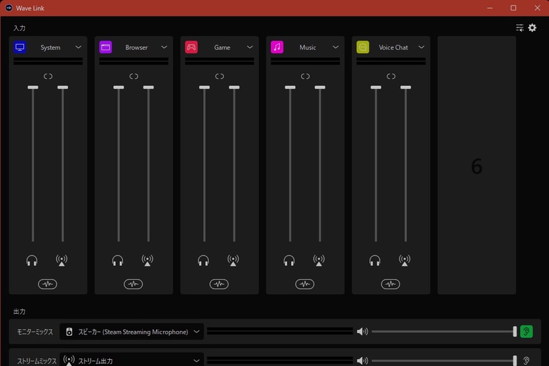Mute System in headphone monitor mix
Image resolution: width=549 pixels, height=366 pixels.
pyautogui.click(x=32, y=260)
